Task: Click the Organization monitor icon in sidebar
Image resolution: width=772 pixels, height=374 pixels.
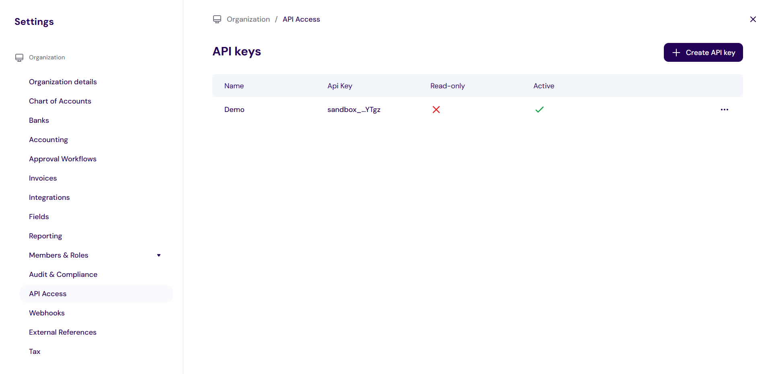Action: pos(19,58)
